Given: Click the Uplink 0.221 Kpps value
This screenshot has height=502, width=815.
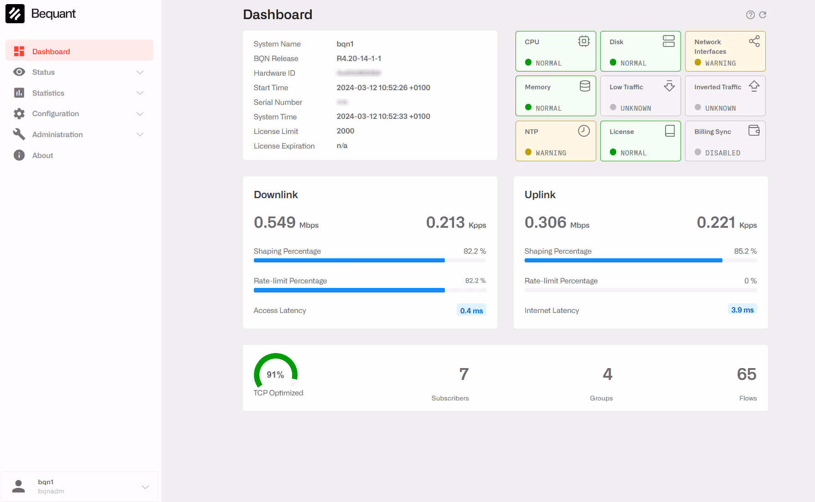Looking at the screenshot, I should (727, 222).
